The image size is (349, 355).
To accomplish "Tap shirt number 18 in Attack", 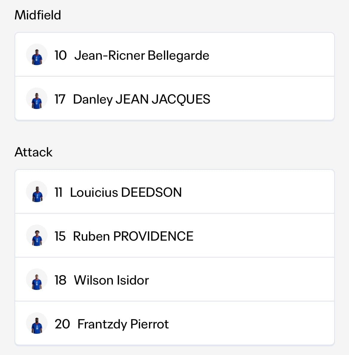I will (60, 280).
